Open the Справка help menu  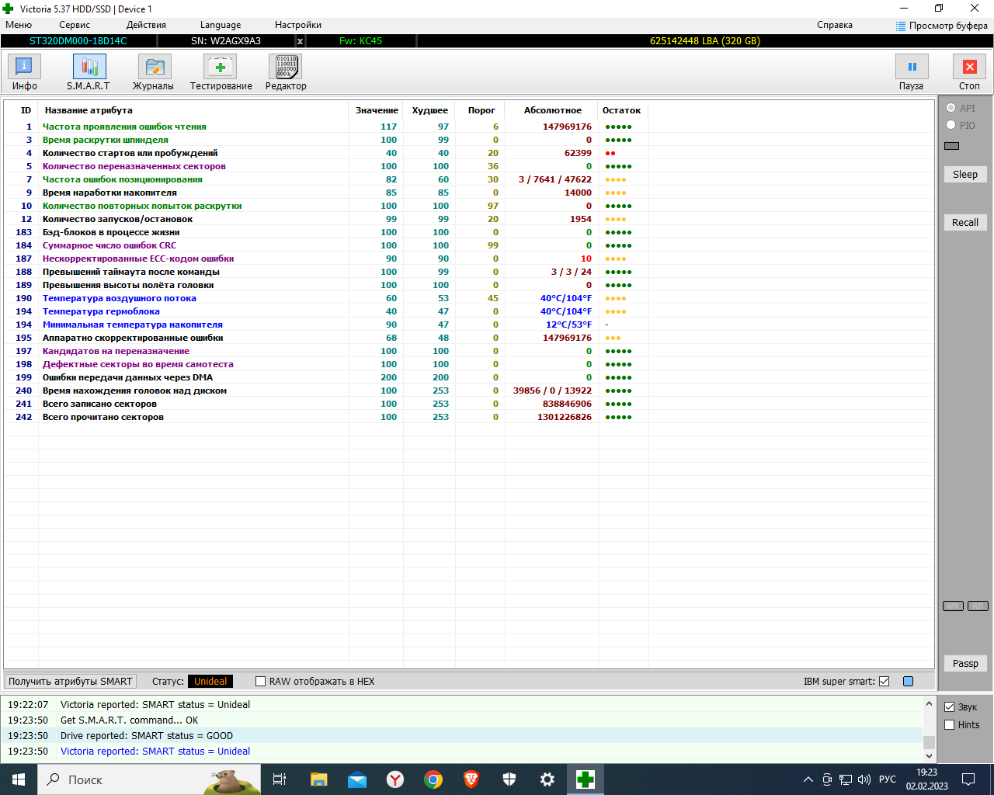[835, 25]
